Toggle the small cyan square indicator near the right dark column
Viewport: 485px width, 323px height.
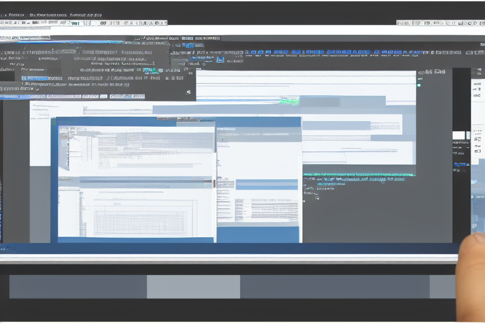tap(418, 85)
